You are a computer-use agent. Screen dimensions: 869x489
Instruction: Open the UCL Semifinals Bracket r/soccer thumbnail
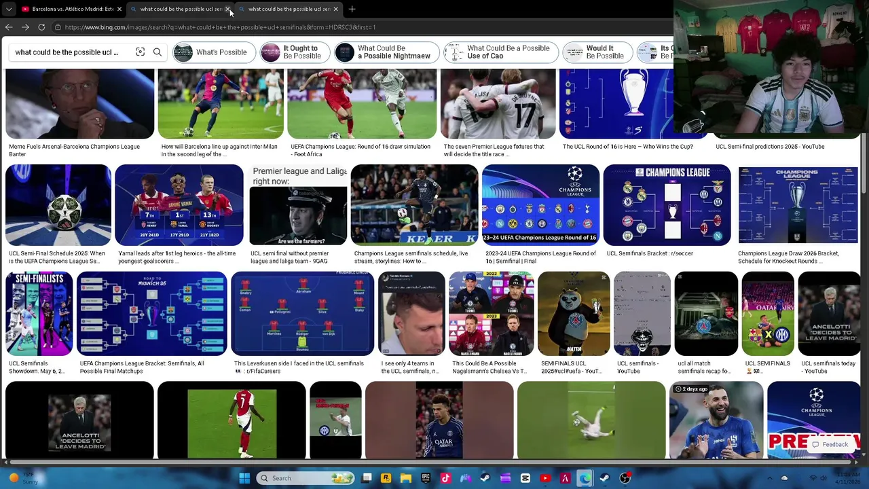[667, 205]
